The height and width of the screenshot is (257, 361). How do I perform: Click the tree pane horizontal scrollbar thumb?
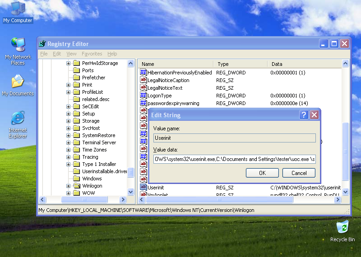(x=84, y=199)
